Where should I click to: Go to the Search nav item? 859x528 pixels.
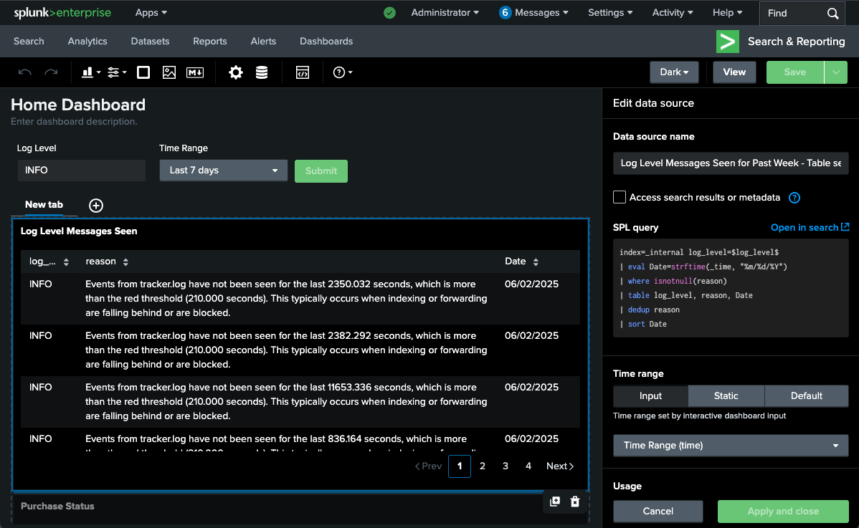click(29, 41)
